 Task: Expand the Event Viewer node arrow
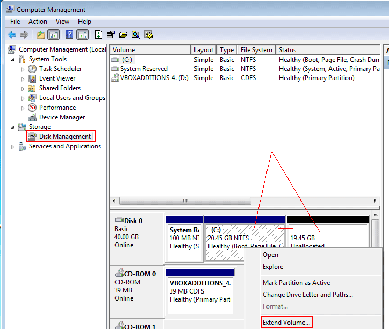23,79
